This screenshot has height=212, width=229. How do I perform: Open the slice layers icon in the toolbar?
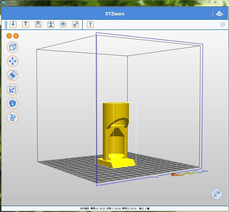(x=63, y=24)
